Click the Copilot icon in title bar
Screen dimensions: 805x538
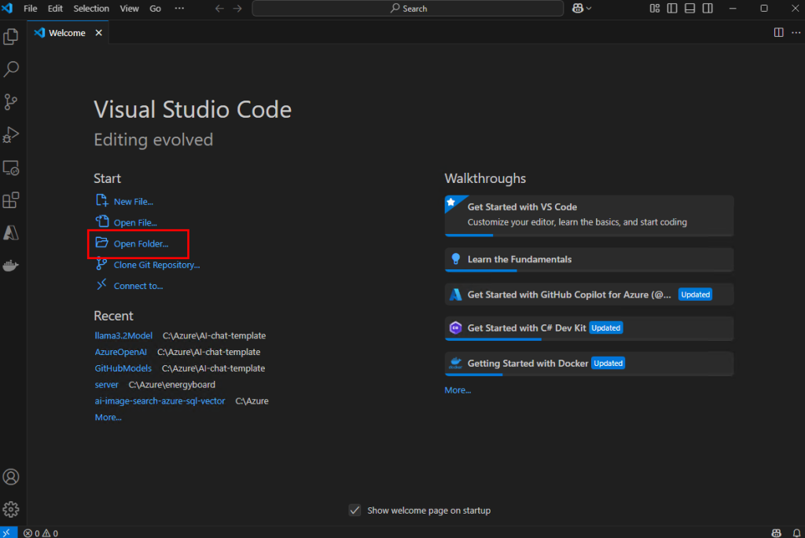click(x=578, y=8)
